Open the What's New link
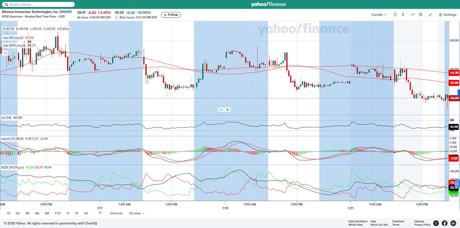Image resolution: width=460 pixels, height=228 pixels. click(x=355, y=225)
